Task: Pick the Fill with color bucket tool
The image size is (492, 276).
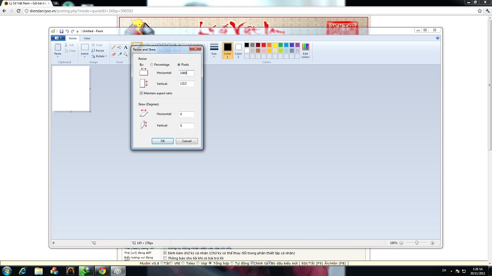Action: click(119, 47)
